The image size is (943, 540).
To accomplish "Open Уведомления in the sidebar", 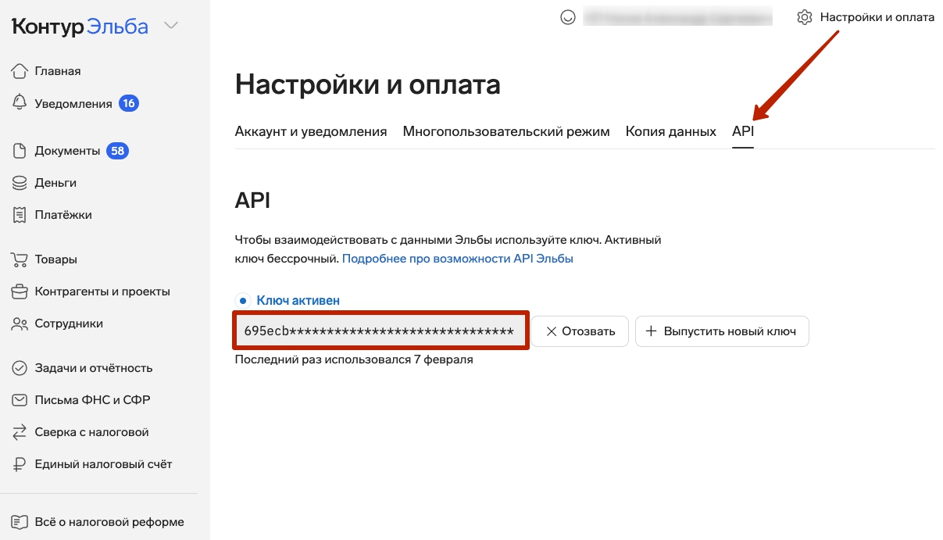I will (x=73, y=103).
